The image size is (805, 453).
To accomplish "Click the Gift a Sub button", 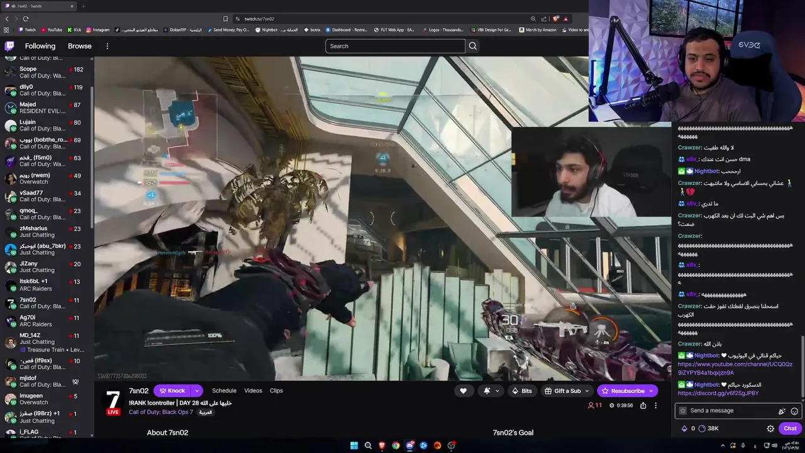I will click(x=562, y=391).
